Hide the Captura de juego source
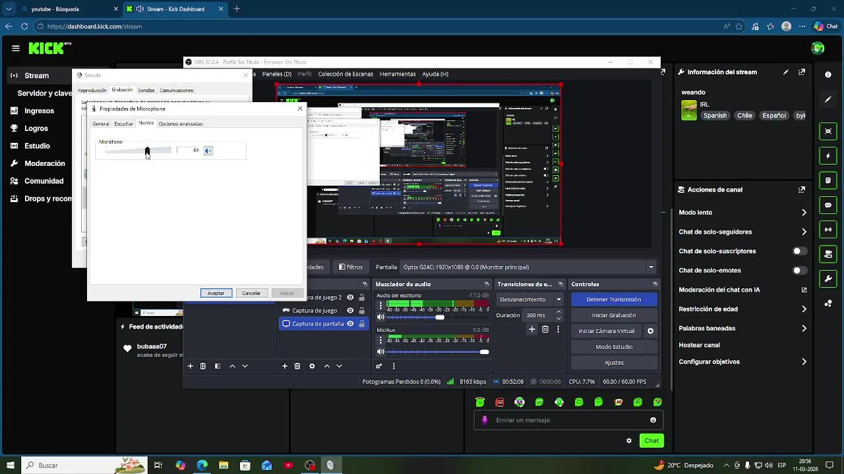This screenshot has width=844, height=474. click(x=350, y=311)
